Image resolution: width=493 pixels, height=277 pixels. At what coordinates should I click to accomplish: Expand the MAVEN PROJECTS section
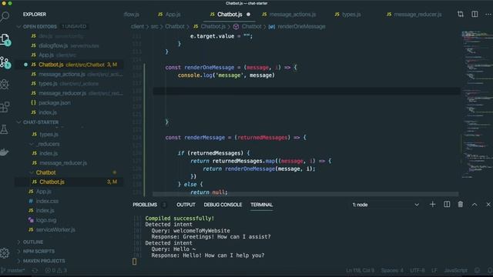click(x=44, y=261)
